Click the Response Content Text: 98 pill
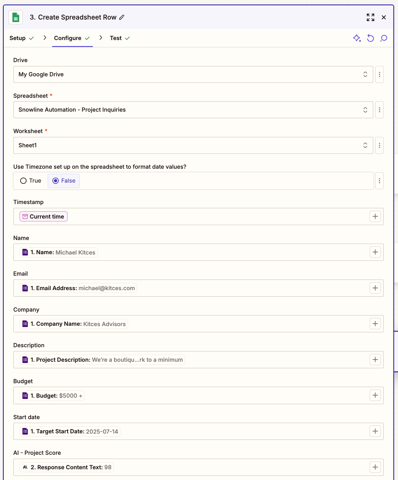The height and width of the screenshot is (480, 398). coord(67,467)
